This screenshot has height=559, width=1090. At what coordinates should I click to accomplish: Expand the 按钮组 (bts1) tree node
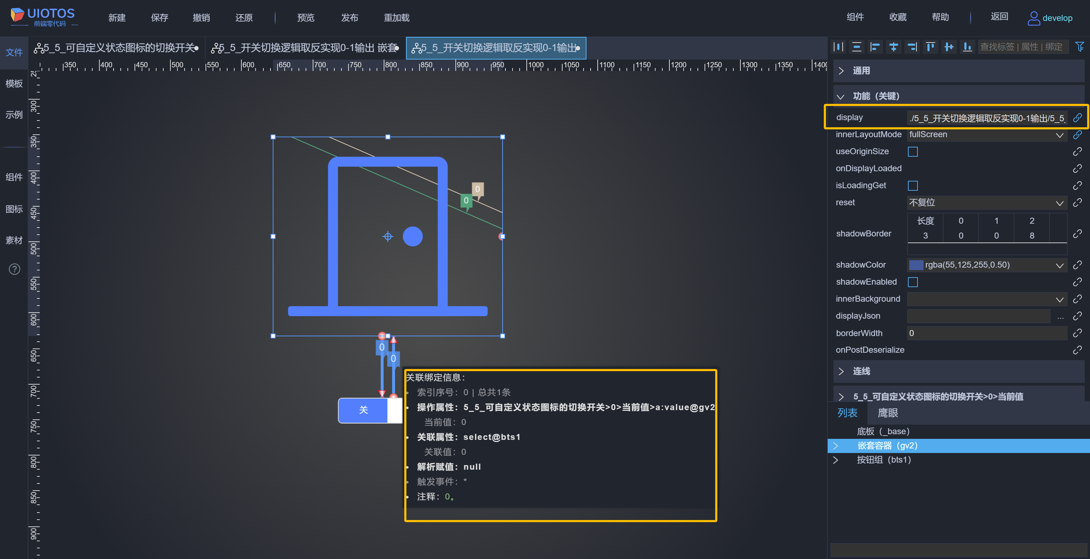(x=835, y=460)
